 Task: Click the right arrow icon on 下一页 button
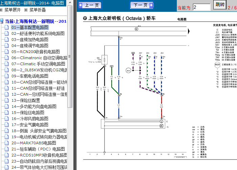click(151, 5)
